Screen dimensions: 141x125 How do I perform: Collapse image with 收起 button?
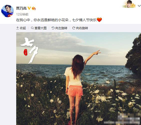pos(21,28)
